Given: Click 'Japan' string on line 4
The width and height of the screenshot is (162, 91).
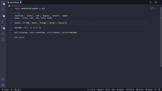Looking at the screenshot, I should pos(65,16).
